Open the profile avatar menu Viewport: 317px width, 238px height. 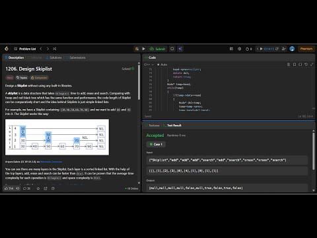point(292,49)
